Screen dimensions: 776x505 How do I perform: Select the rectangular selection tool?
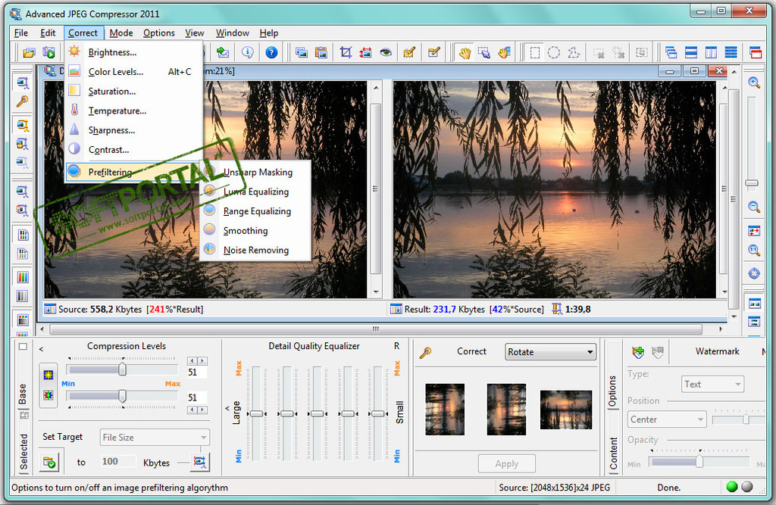537,51
